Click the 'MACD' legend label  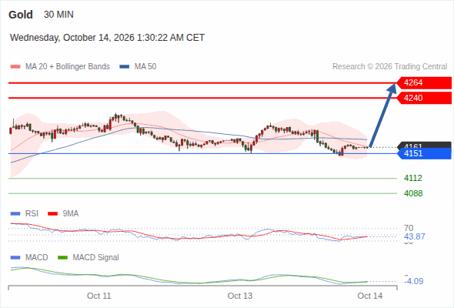click(36, 257)
